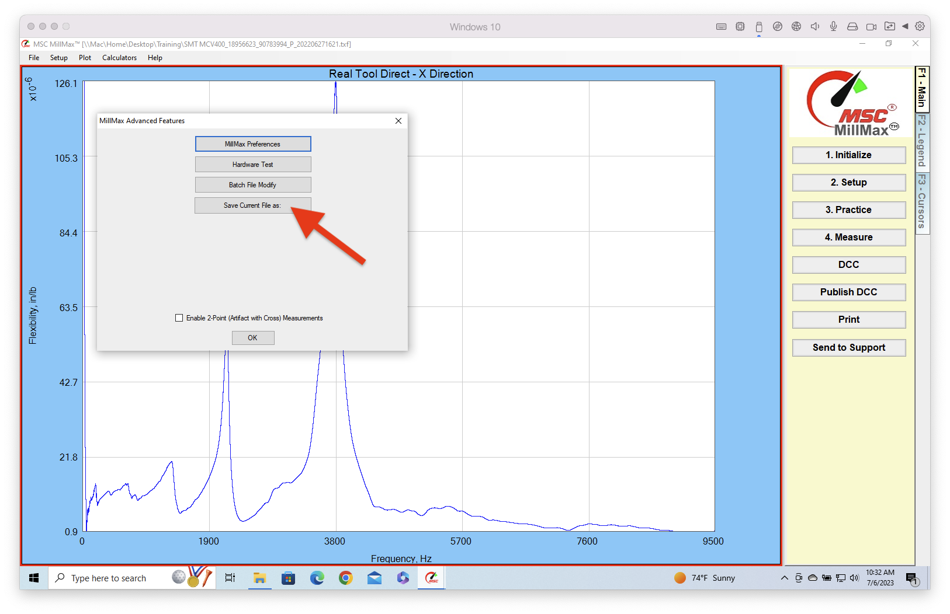This screenshot has width=950, height=614.
Task: Click the 4. Measure button
Action: pos(849,238)
